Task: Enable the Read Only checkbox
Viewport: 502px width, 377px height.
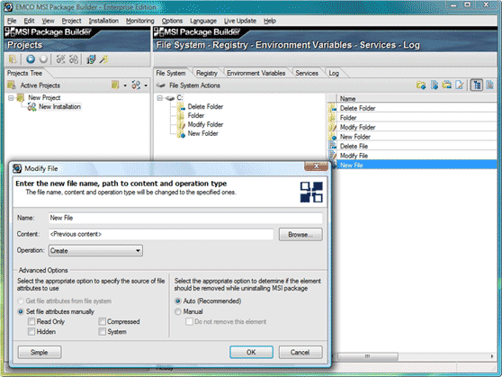Action: coord(31,321)
